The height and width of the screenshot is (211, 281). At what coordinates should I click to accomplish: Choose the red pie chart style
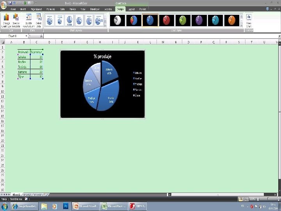pyautogui.click(x=167, y=20)
